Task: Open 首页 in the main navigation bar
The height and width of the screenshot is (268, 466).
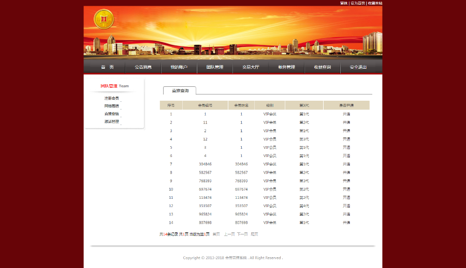Action: 107,67
